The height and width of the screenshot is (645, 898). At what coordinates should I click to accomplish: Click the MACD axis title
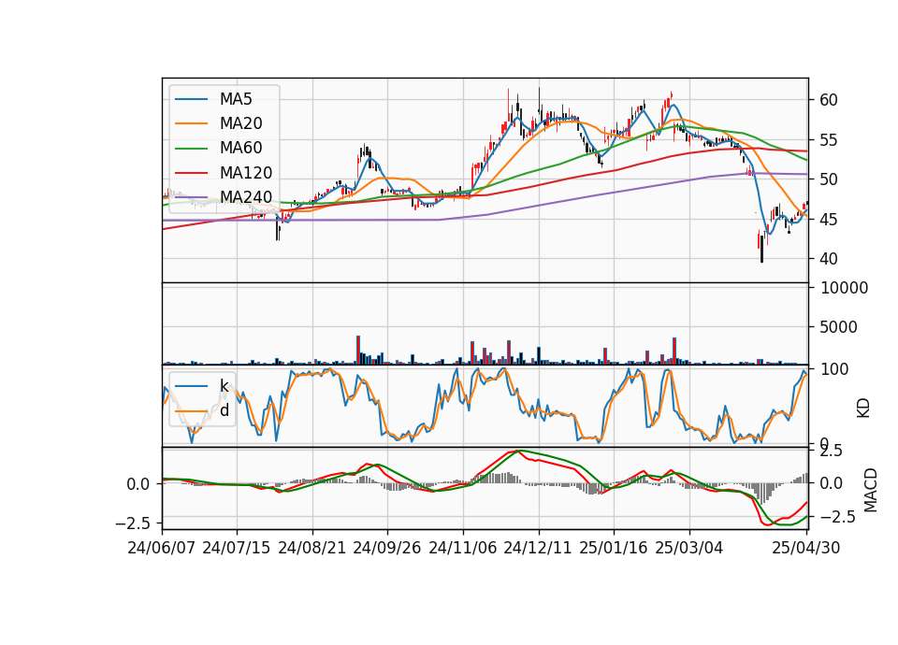(871, 490)
